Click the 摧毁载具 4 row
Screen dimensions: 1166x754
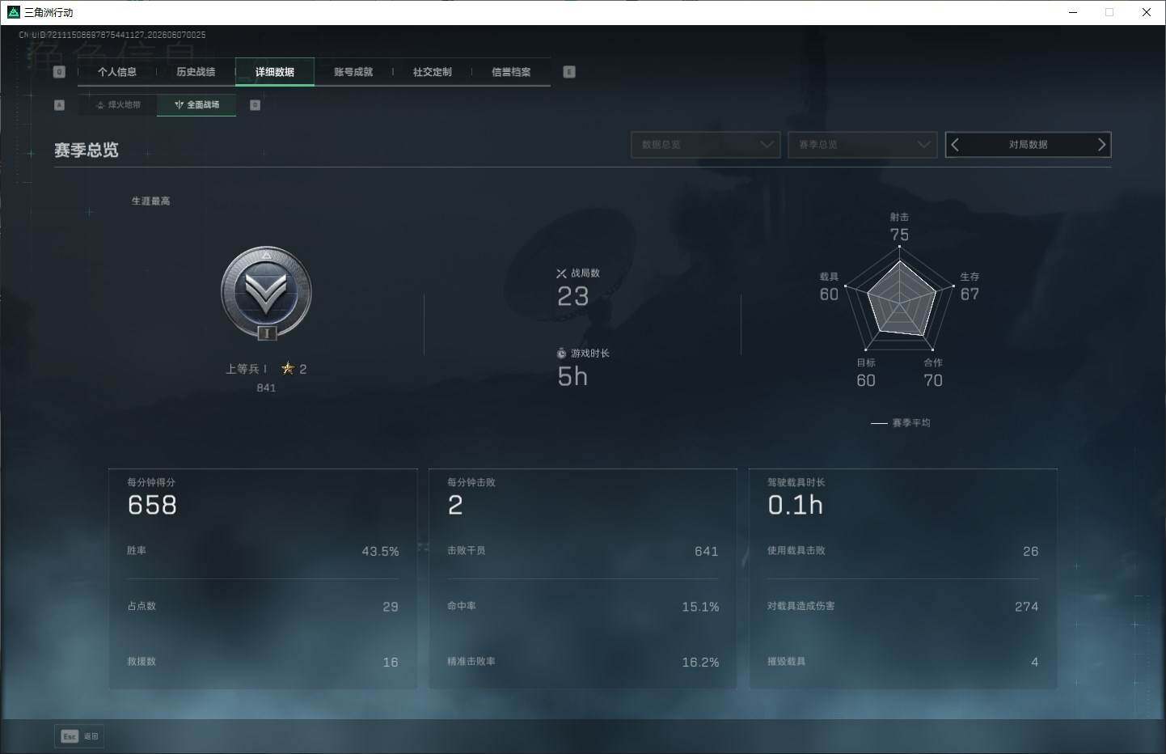click(x=903, y=662)
